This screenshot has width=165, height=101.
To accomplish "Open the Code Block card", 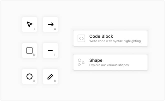I will pos(110,38).
